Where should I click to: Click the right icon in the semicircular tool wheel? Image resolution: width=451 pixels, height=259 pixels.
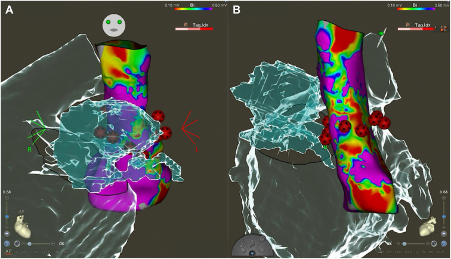(x=261, y=249)
